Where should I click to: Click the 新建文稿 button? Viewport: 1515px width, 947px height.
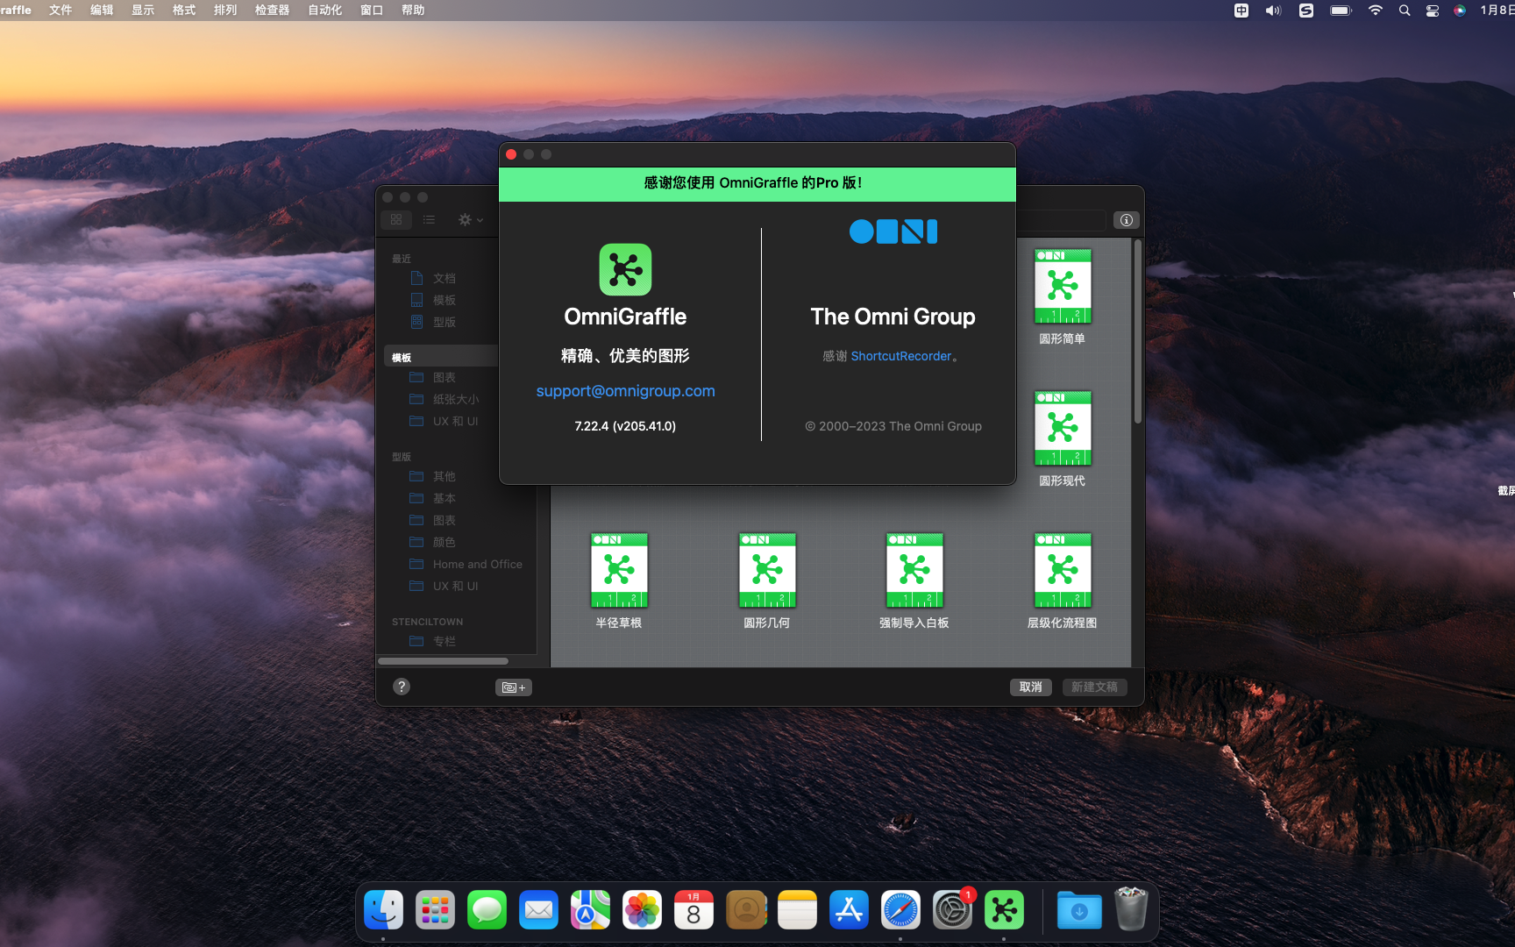pyautogui.click(x=1094, y=687)
